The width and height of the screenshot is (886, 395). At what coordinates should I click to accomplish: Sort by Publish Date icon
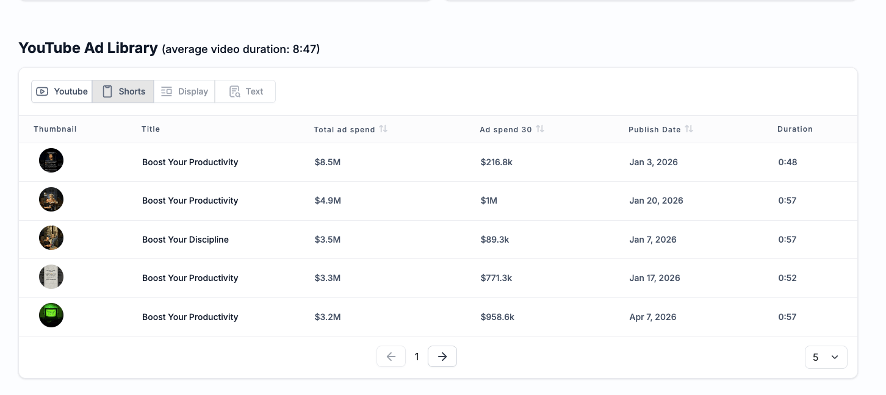[689, 129]
